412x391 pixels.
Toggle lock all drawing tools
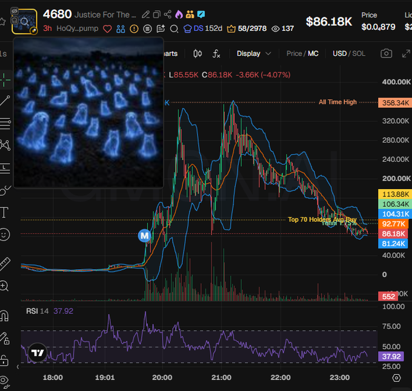pyautogui.click(x=4, y=360)
